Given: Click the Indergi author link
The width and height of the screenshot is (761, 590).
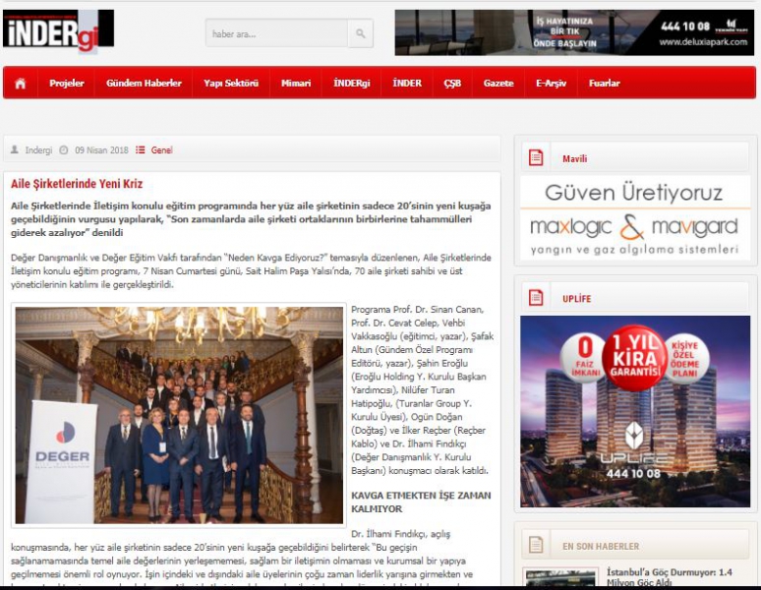Looking at the screenshot, I should click(38, 150).
